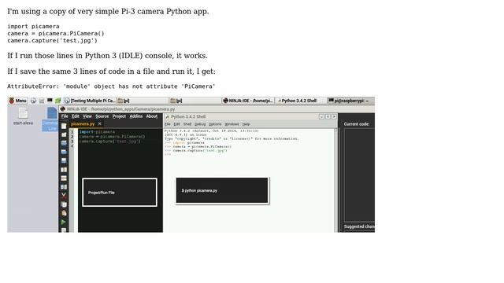The width and height of the screenshot is (504, 283).
Task: Open the Raspberry Pi Menu button
Action: tap(18, 101)
